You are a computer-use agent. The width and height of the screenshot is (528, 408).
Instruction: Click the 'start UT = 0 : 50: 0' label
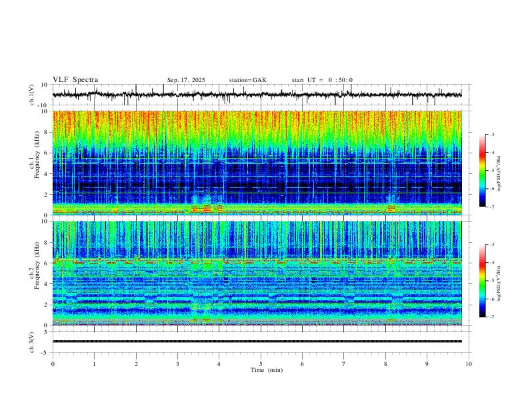click(x=322, y=80)
